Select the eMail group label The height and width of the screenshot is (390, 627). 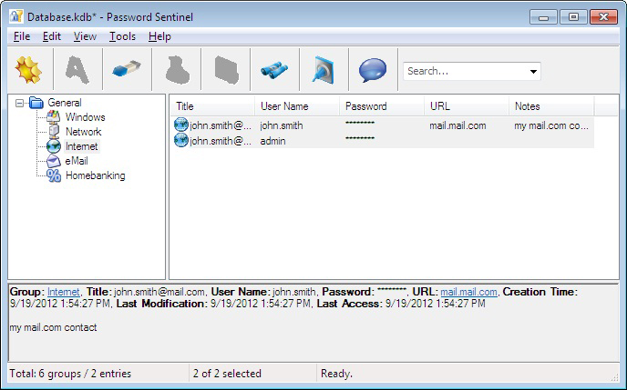click(x=77, y=161)
